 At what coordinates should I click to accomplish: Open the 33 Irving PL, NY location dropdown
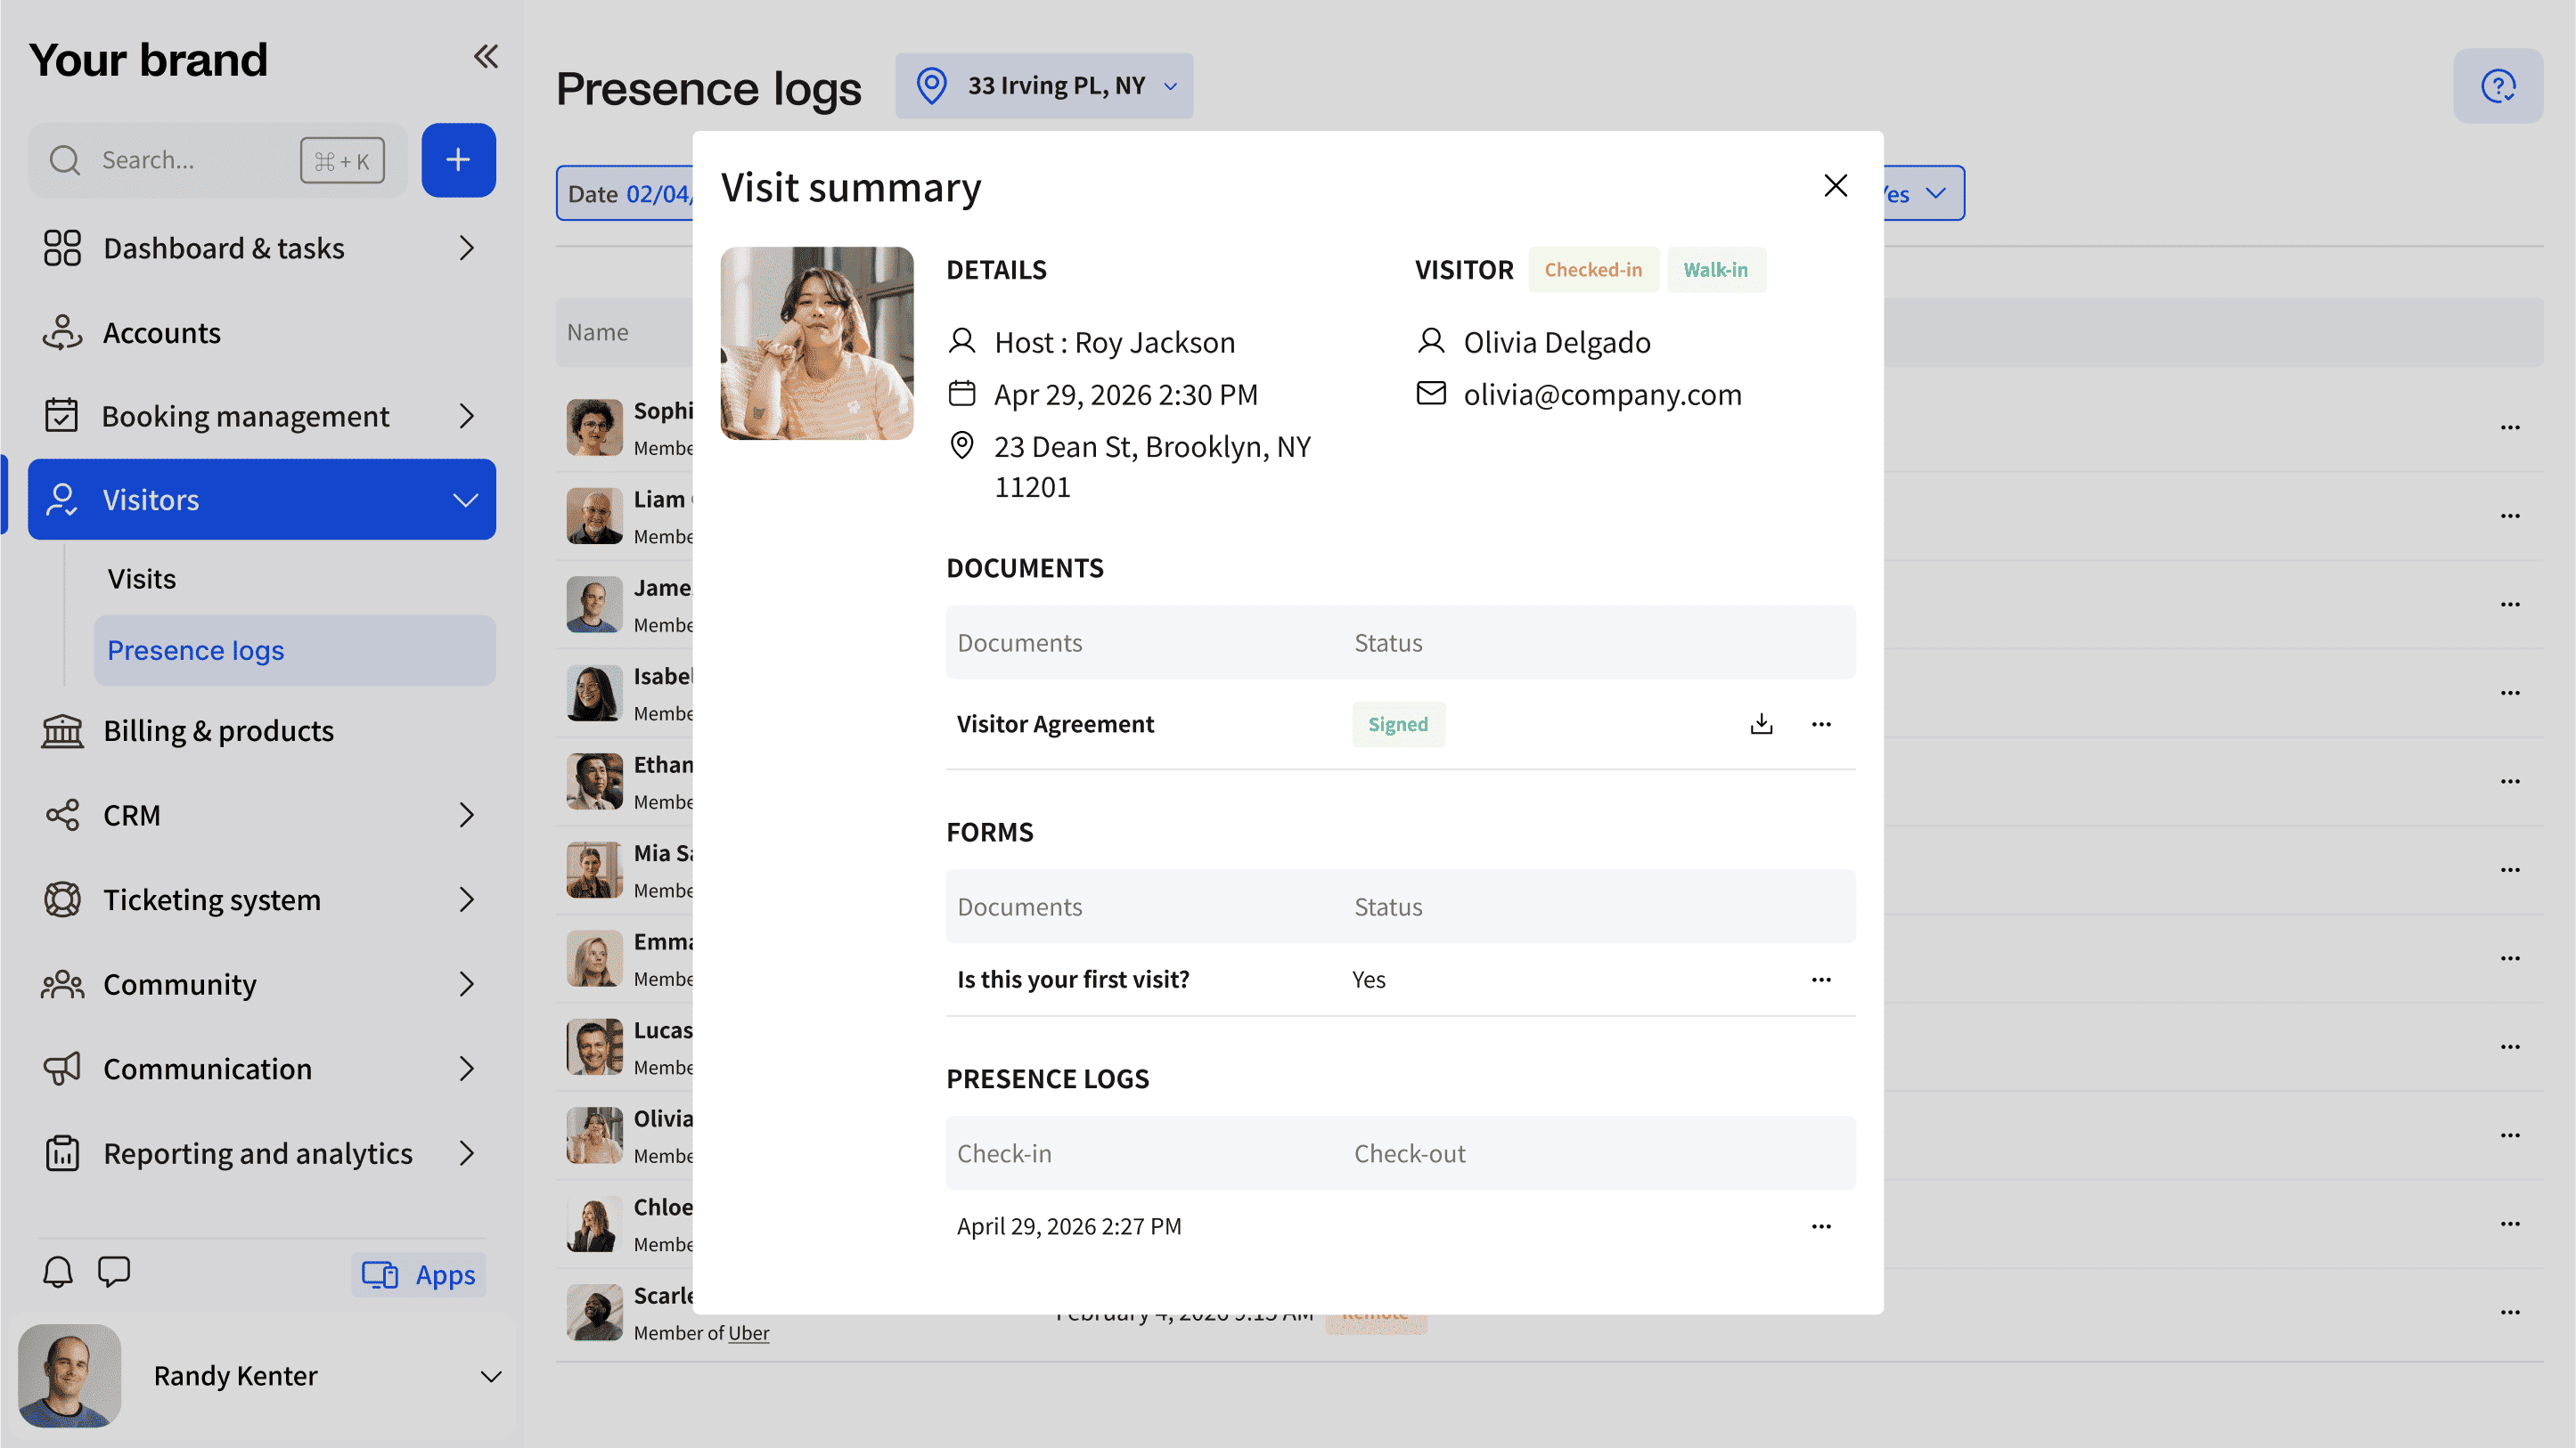pos(1044,86)
